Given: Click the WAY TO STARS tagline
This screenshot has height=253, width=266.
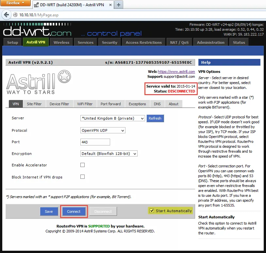Looking at the screenshot, I should (x=31, y=92).
